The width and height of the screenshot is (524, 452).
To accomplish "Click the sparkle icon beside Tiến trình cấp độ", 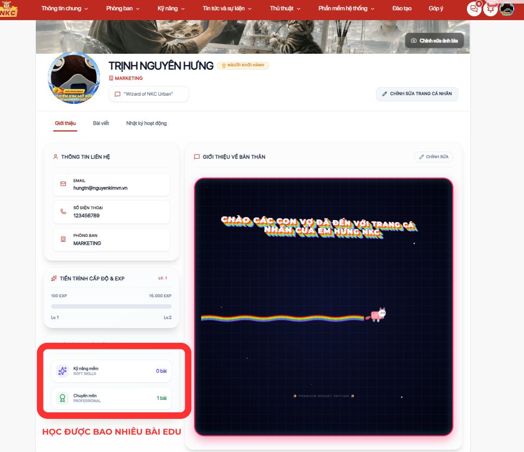I will (x=54, y=278).
